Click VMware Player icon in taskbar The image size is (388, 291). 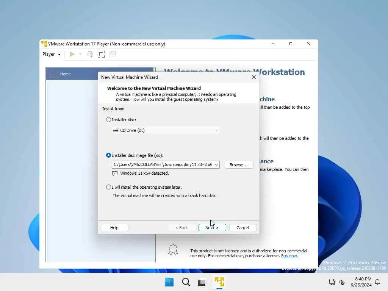coord(219,282)
